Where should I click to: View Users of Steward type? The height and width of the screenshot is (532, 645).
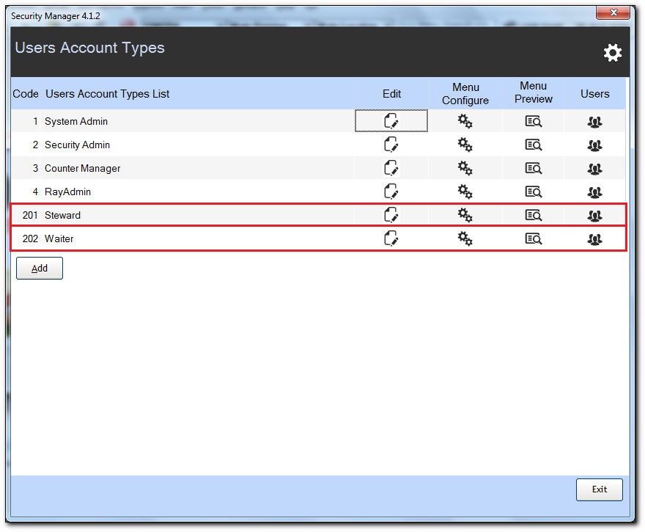click(x=595, y=216)
